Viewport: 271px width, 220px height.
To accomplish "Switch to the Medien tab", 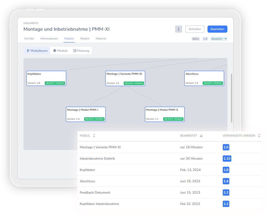I will pyautogui.click(x=85, y=38).
